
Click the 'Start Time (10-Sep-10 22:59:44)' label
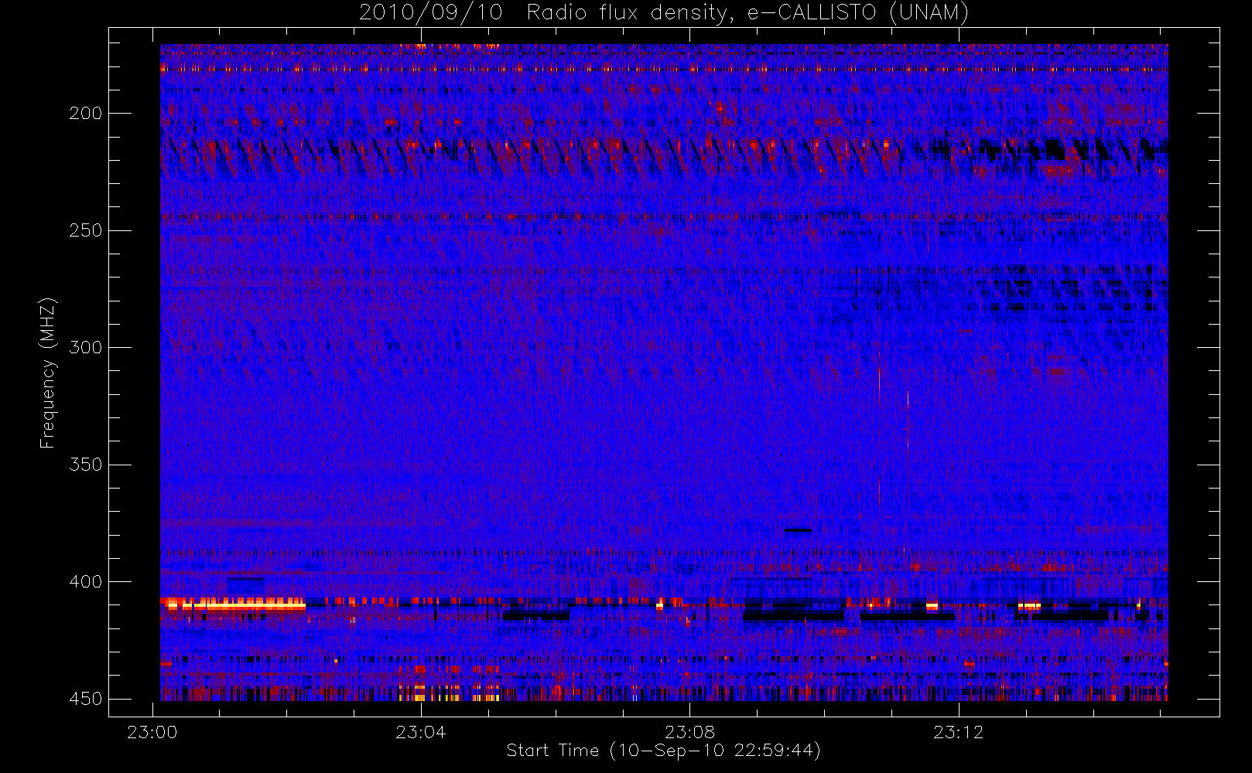pyautogui.click(x=663, y=751)
